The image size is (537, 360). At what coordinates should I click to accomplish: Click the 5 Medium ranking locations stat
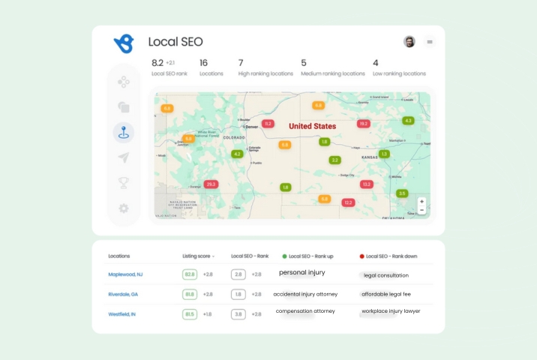(333, 67)
